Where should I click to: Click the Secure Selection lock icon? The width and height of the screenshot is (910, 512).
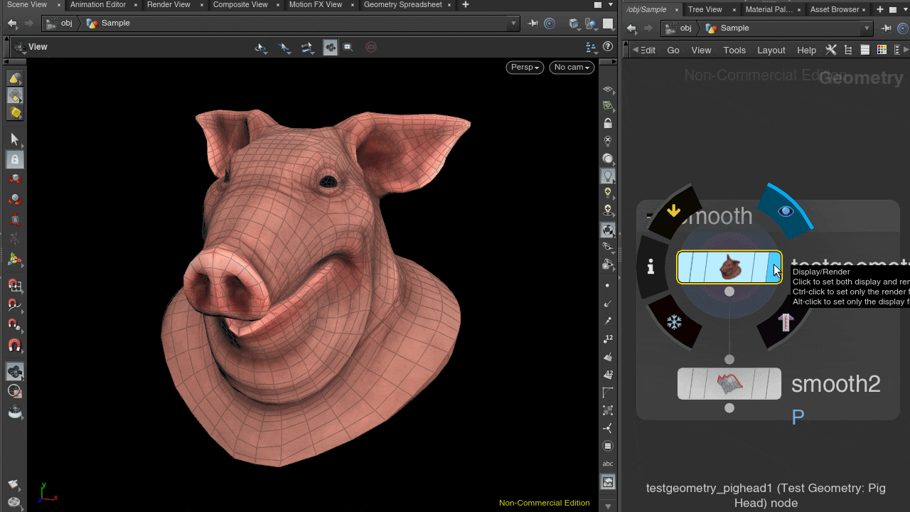[14, 159]
